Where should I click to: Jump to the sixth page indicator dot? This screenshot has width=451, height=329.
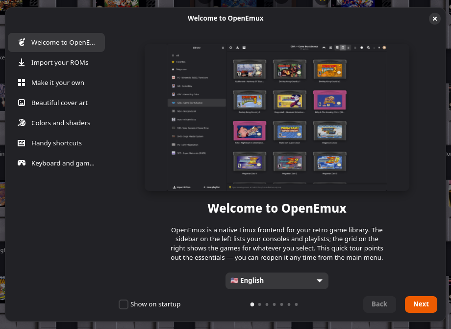289,304
